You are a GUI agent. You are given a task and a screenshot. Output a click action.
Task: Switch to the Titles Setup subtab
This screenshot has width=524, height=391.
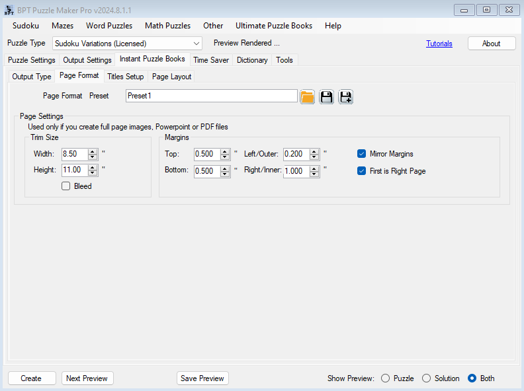[126, 77]
